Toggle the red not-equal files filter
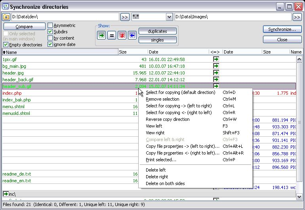Image resolution: width=305 pixels, height=210 pixels. [122, 35]
